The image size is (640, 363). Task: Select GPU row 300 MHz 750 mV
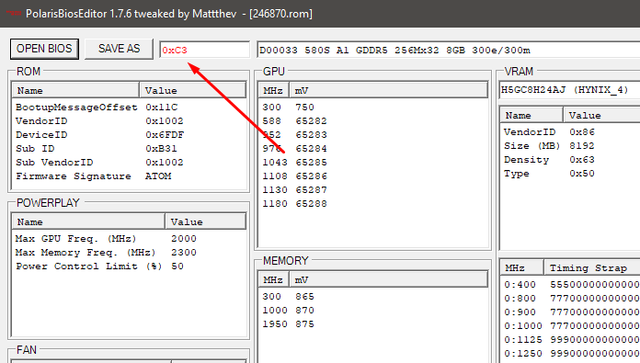point(373,108)
